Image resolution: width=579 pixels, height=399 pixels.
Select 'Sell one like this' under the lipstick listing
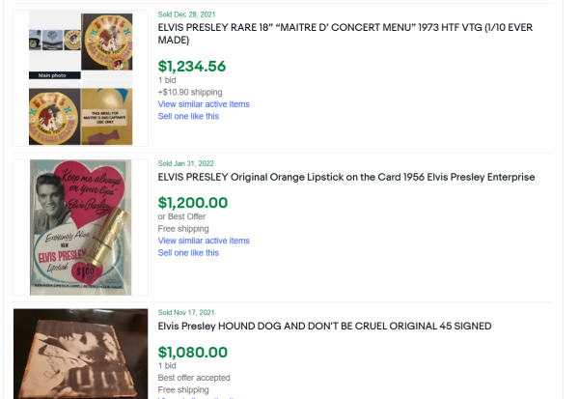[188, 253]
